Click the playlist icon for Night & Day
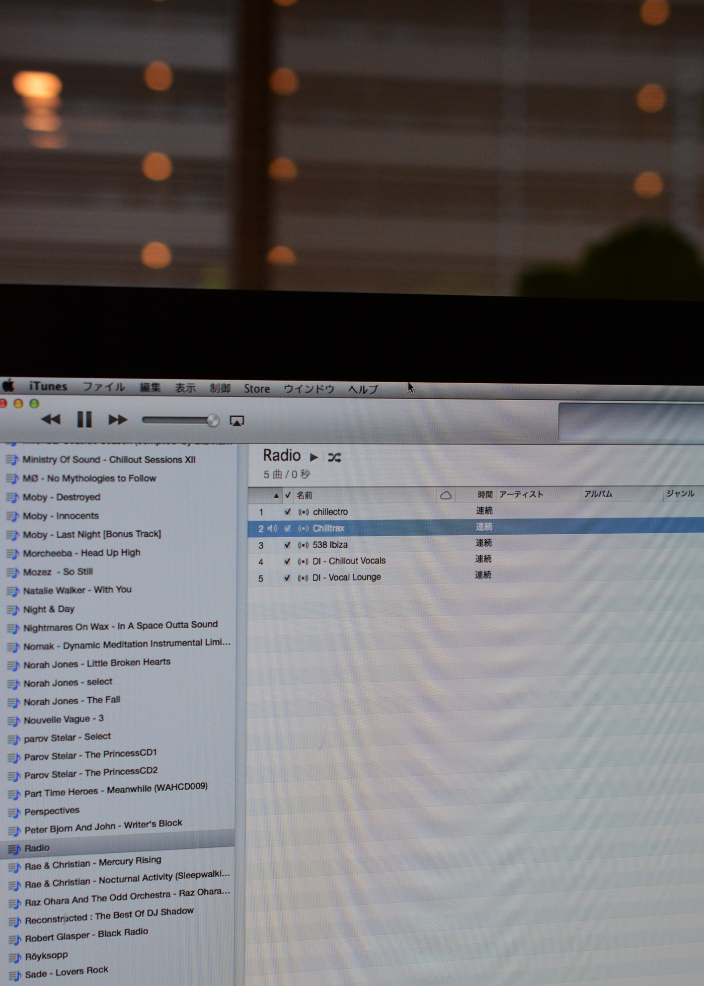The height and width of the screenshot is (986, 704). tap(13, 610)
